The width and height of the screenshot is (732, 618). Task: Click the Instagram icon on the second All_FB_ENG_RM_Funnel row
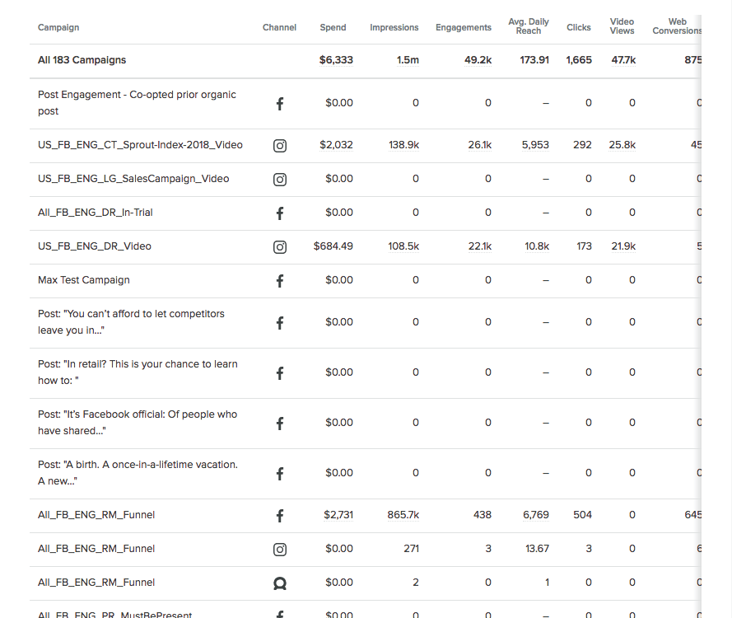[x=280, y=549]
